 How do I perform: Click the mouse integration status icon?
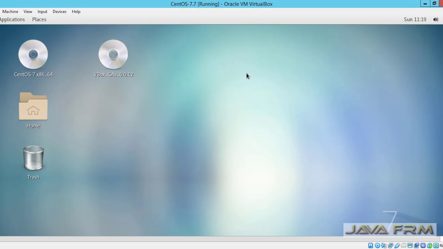click(x=430, y=246)
